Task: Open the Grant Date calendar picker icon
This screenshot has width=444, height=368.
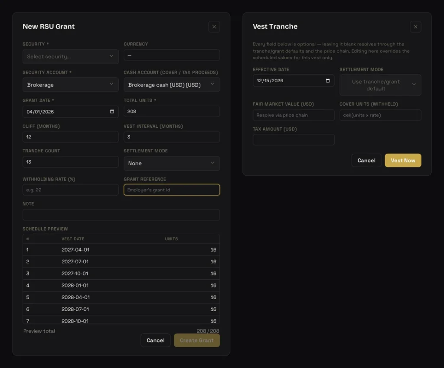Action: [112, 112]
